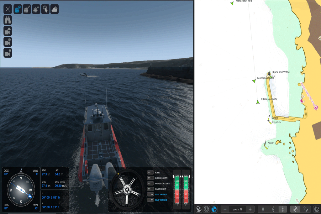
Task: Toggle night mode moon icon
Action: tap(316, 209)
